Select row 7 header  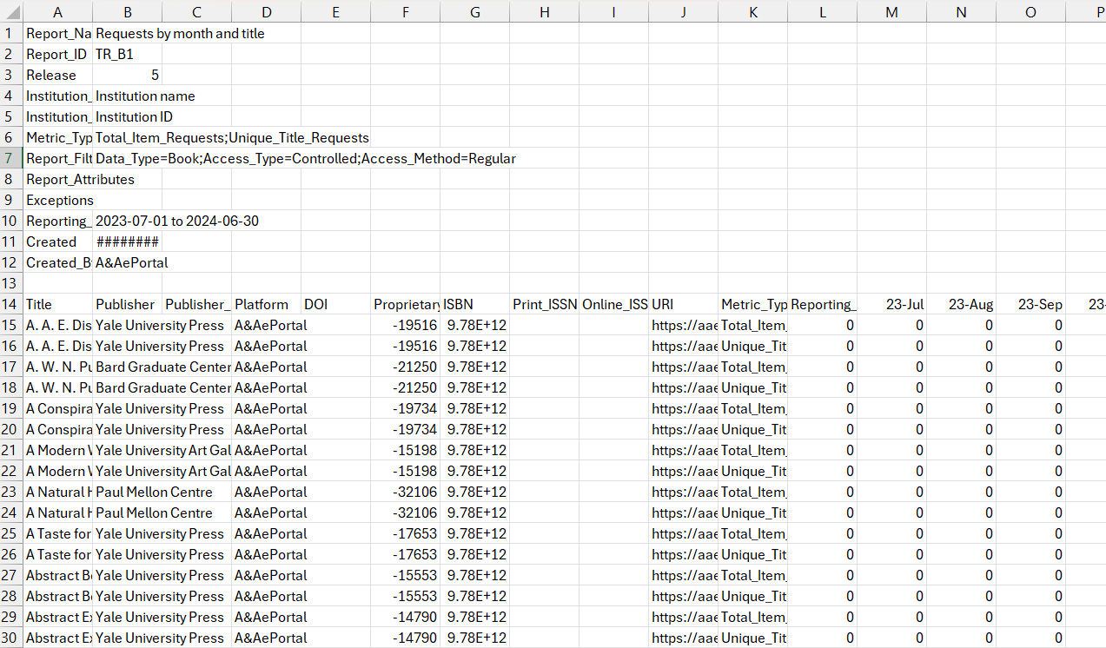[11, 158]
